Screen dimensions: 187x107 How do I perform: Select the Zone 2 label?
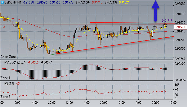[x=5, y=97]
